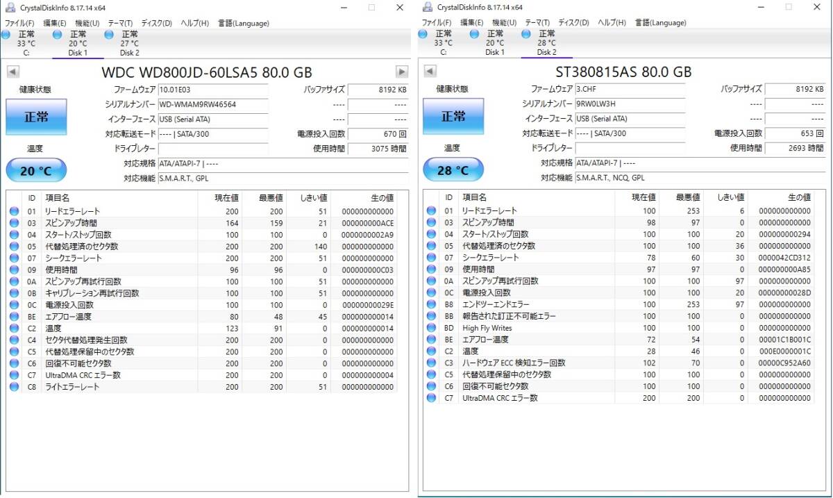
Task: Click CrystalDiskInfo app icon in right title bar
Action: coord(426,7)
